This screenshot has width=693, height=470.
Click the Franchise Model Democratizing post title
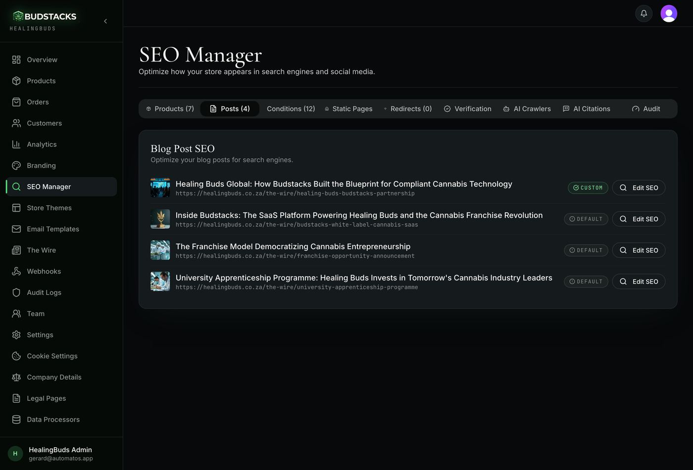(x=293, y=246)
